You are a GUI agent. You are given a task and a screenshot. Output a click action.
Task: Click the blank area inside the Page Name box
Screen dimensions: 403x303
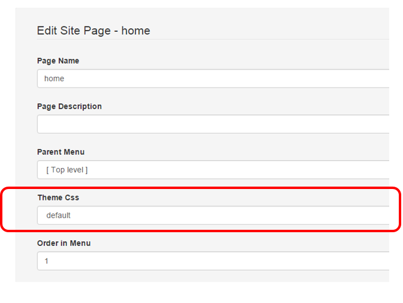tap(226, 79)
